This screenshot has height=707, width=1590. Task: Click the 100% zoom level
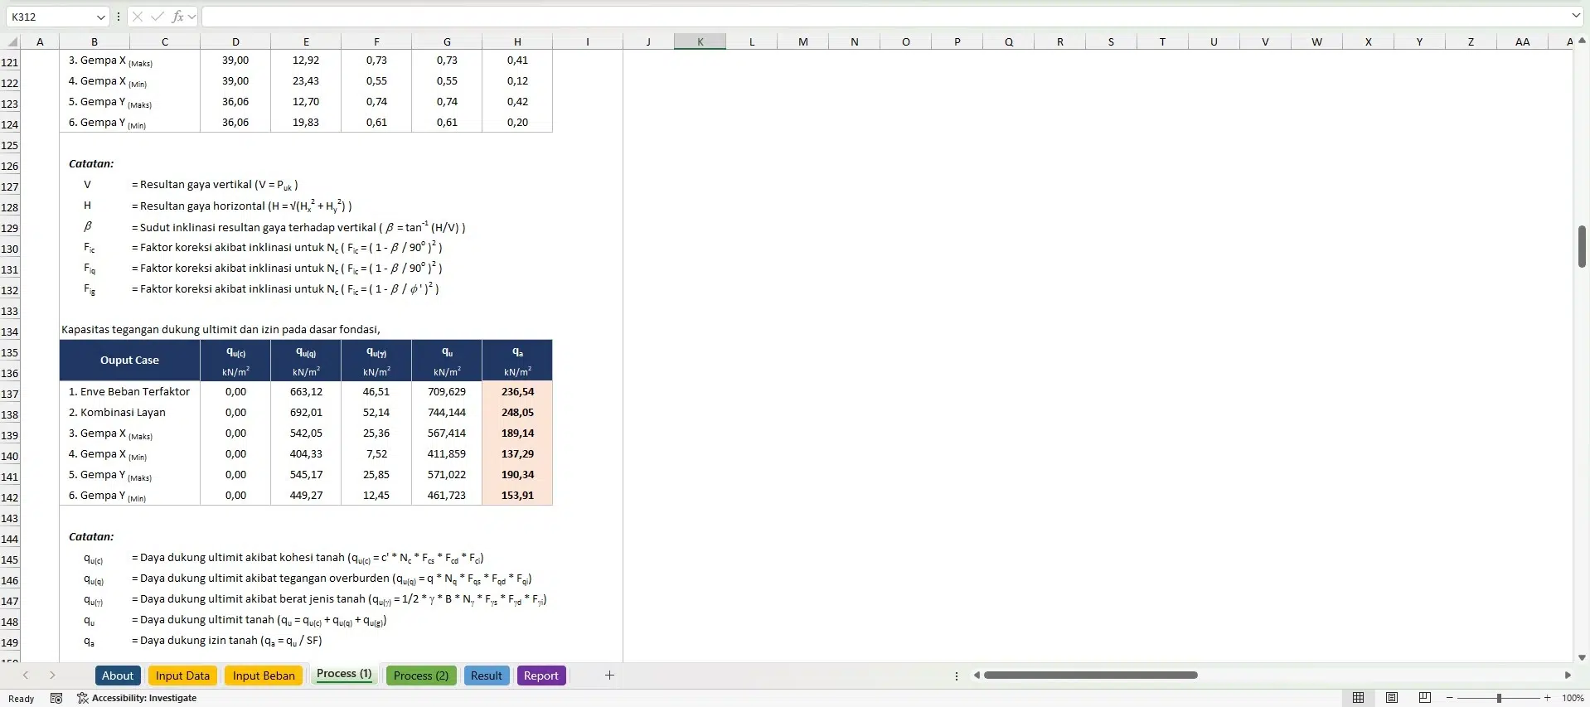pyautogui.click(x=1573, y=698)
